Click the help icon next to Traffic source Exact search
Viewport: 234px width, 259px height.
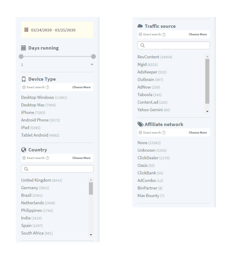point(164,34)
